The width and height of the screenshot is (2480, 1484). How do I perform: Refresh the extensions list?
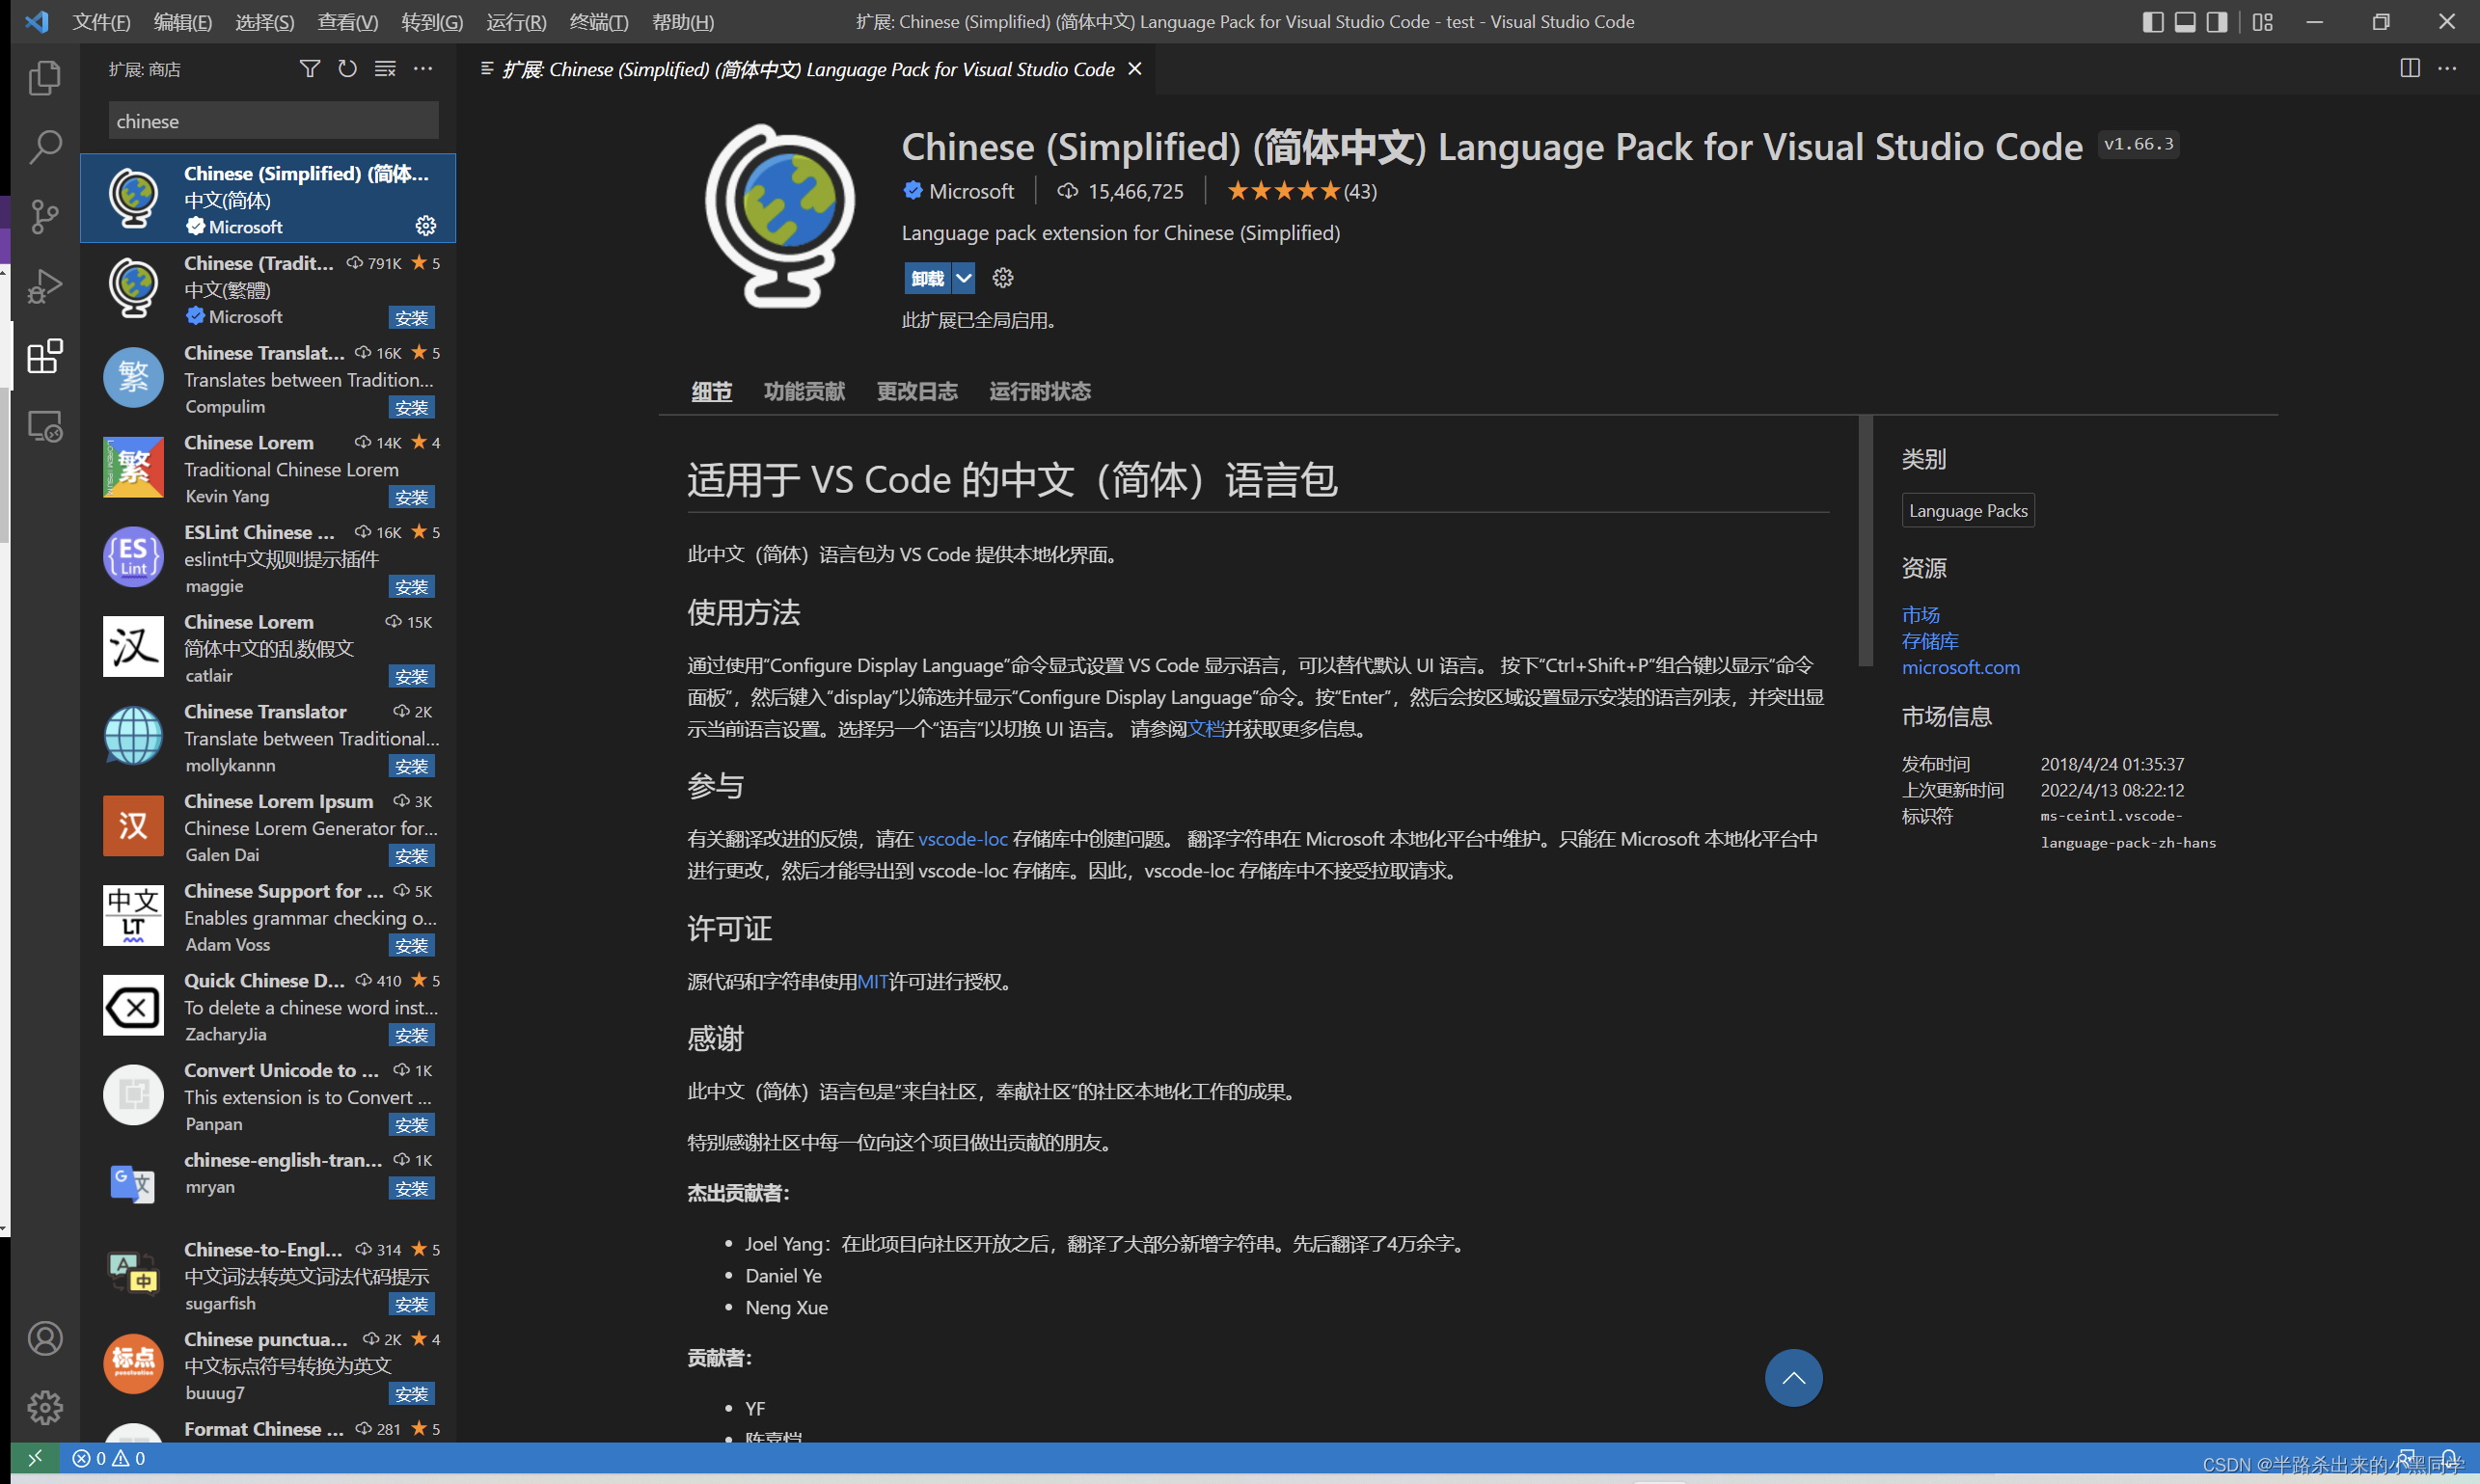coord(346,68)
